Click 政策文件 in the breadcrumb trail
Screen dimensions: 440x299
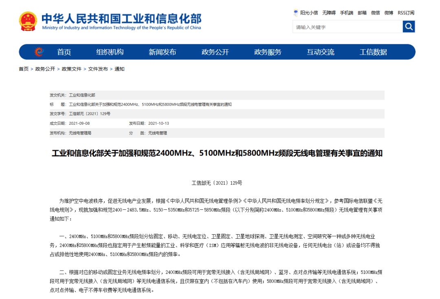72,69
